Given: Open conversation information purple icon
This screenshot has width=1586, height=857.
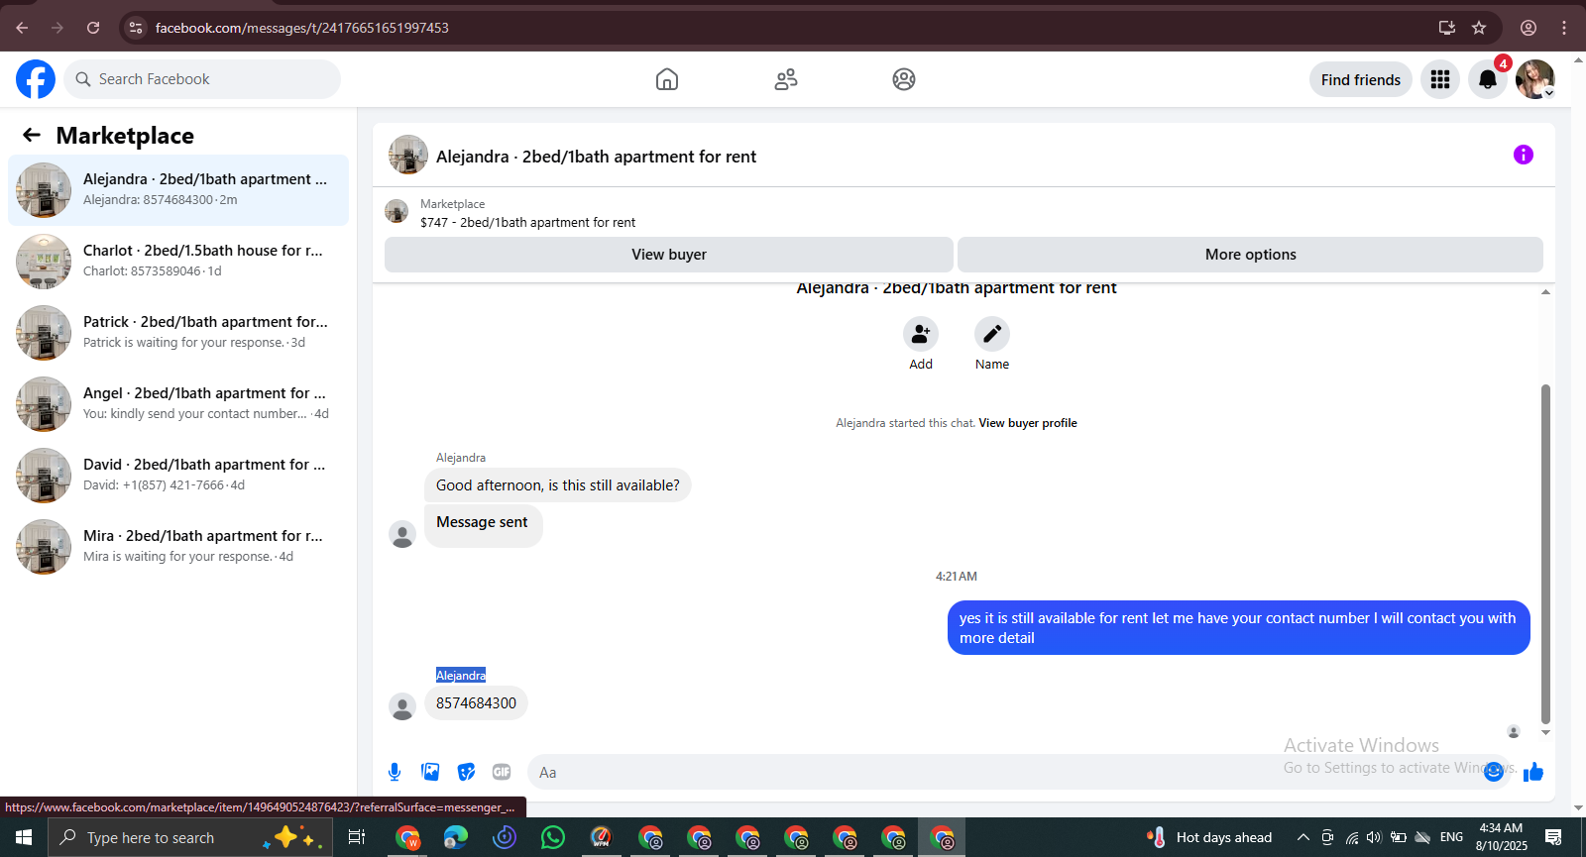Looking at the screenshot, I should (1524, 155).
